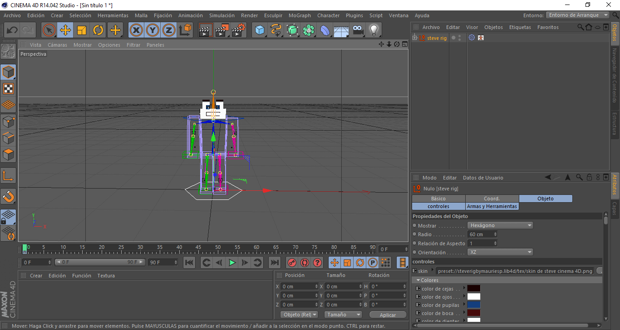Open the Simulación menu
Screen dimensions: 620x330
pyautogui.click(x=222, y=15)
